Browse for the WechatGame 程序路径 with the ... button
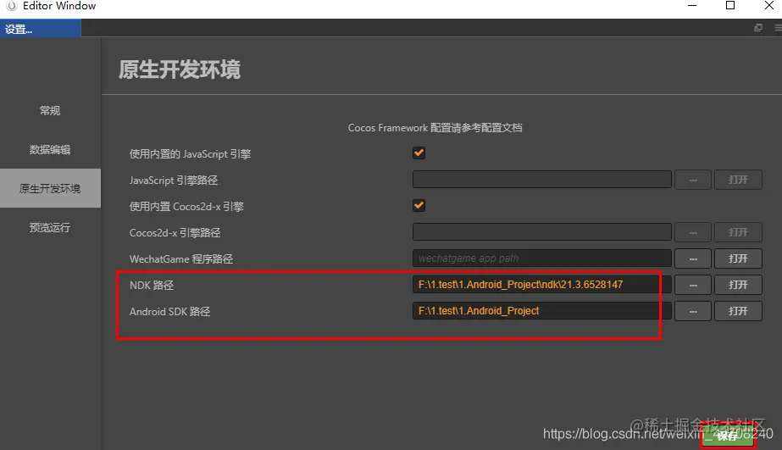The width and height of the screenshot is (782, 450). click(x=693, y=258)
